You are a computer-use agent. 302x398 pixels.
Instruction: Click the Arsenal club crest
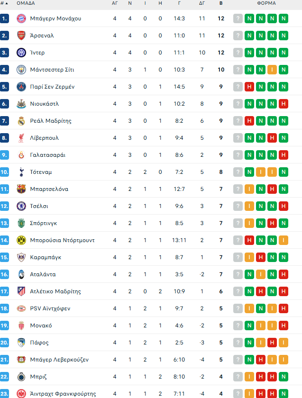[x=21, y=36]
